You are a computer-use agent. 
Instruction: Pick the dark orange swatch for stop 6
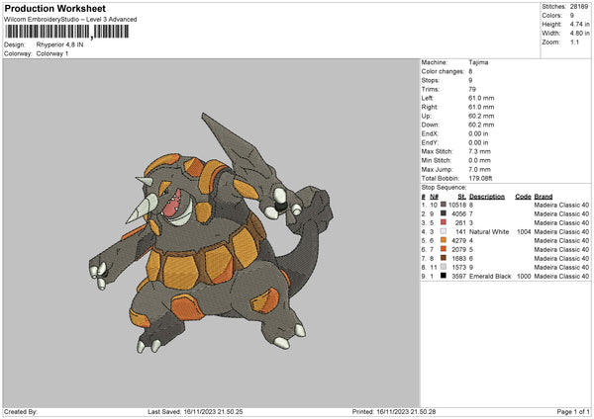click(445, 249)
